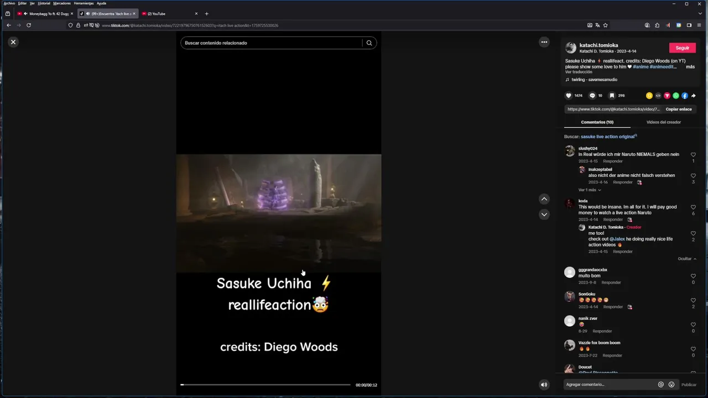The width and height of the screenshot is (708, 398).
Task: Select Comentarios (10) tab
Action: [x=597, y=122]
